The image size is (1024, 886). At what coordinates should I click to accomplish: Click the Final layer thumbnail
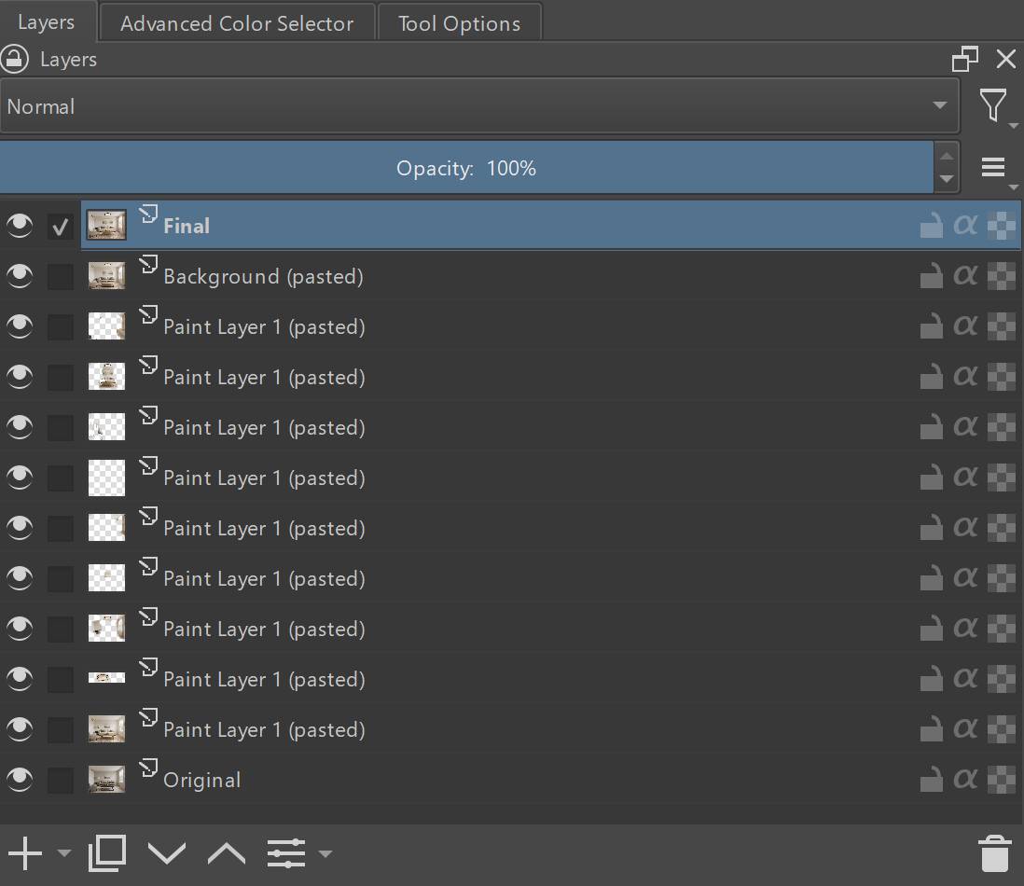point(106,226)
